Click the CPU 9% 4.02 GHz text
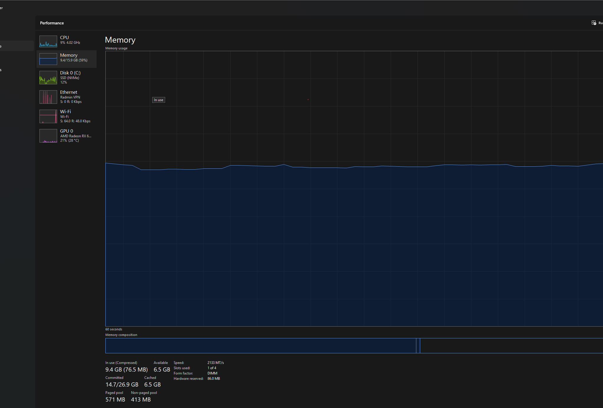This screenshot has width=603, height=408. pos(70,43)
